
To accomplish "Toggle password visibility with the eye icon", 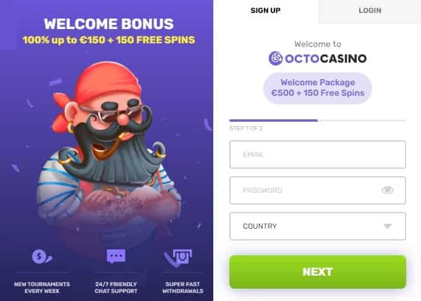I will (388, 190).
